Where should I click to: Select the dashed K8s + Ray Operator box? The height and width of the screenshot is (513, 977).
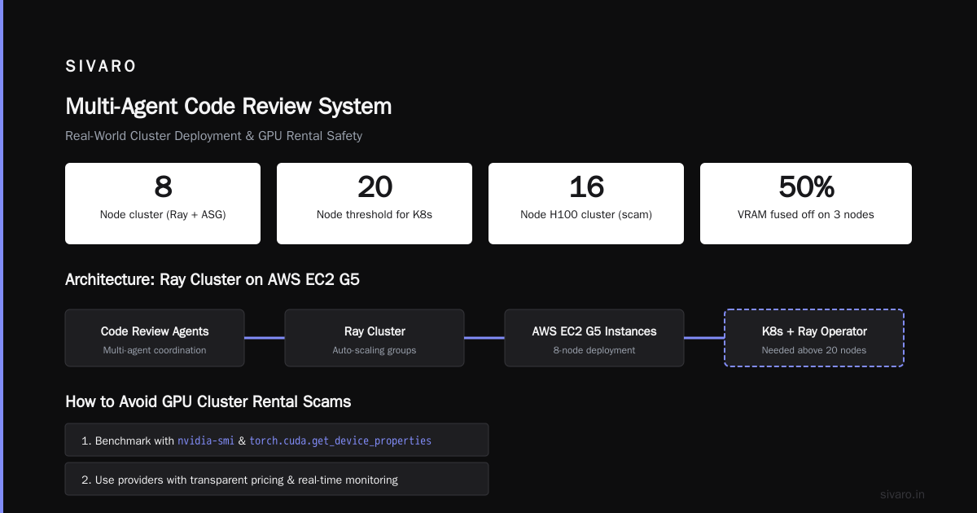814,338
